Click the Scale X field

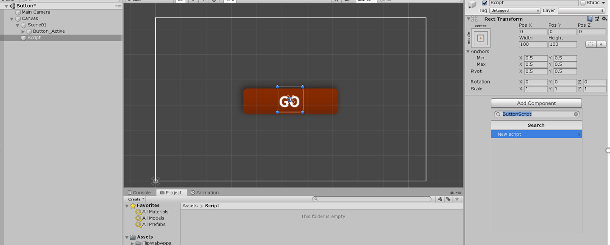click(x=536, y=89)
